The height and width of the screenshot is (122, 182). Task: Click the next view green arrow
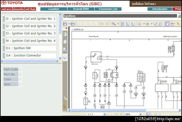pyautogui.click(x=107, y=24)
